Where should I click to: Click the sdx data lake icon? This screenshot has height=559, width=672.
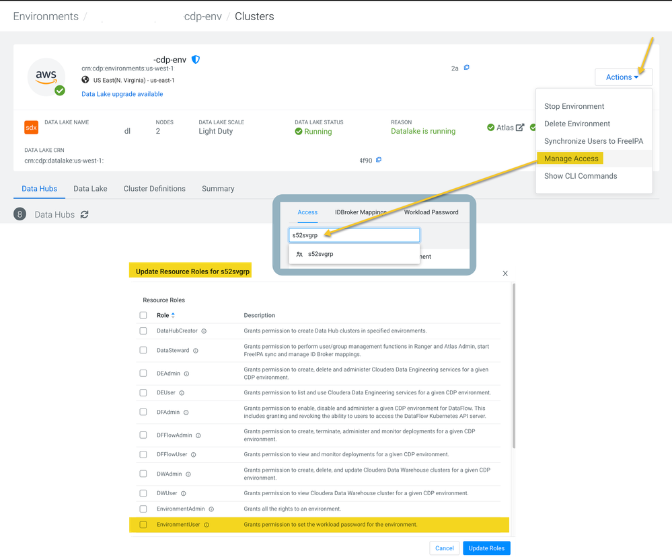(32, 128)
